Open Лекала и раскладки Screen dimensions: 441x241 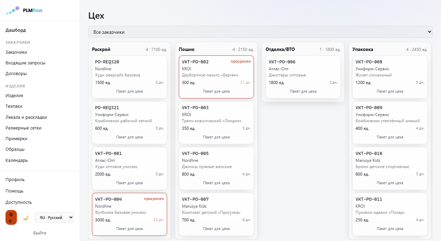click(26, 117)
